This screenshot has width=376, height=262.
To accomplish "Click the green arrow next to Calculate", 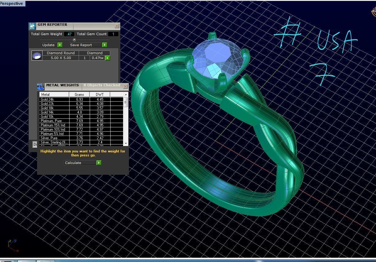I will tap(99, 163).
